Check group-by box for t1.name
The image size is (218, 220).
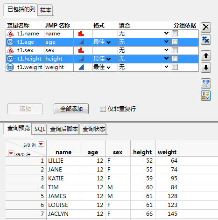tap(175, 34)
